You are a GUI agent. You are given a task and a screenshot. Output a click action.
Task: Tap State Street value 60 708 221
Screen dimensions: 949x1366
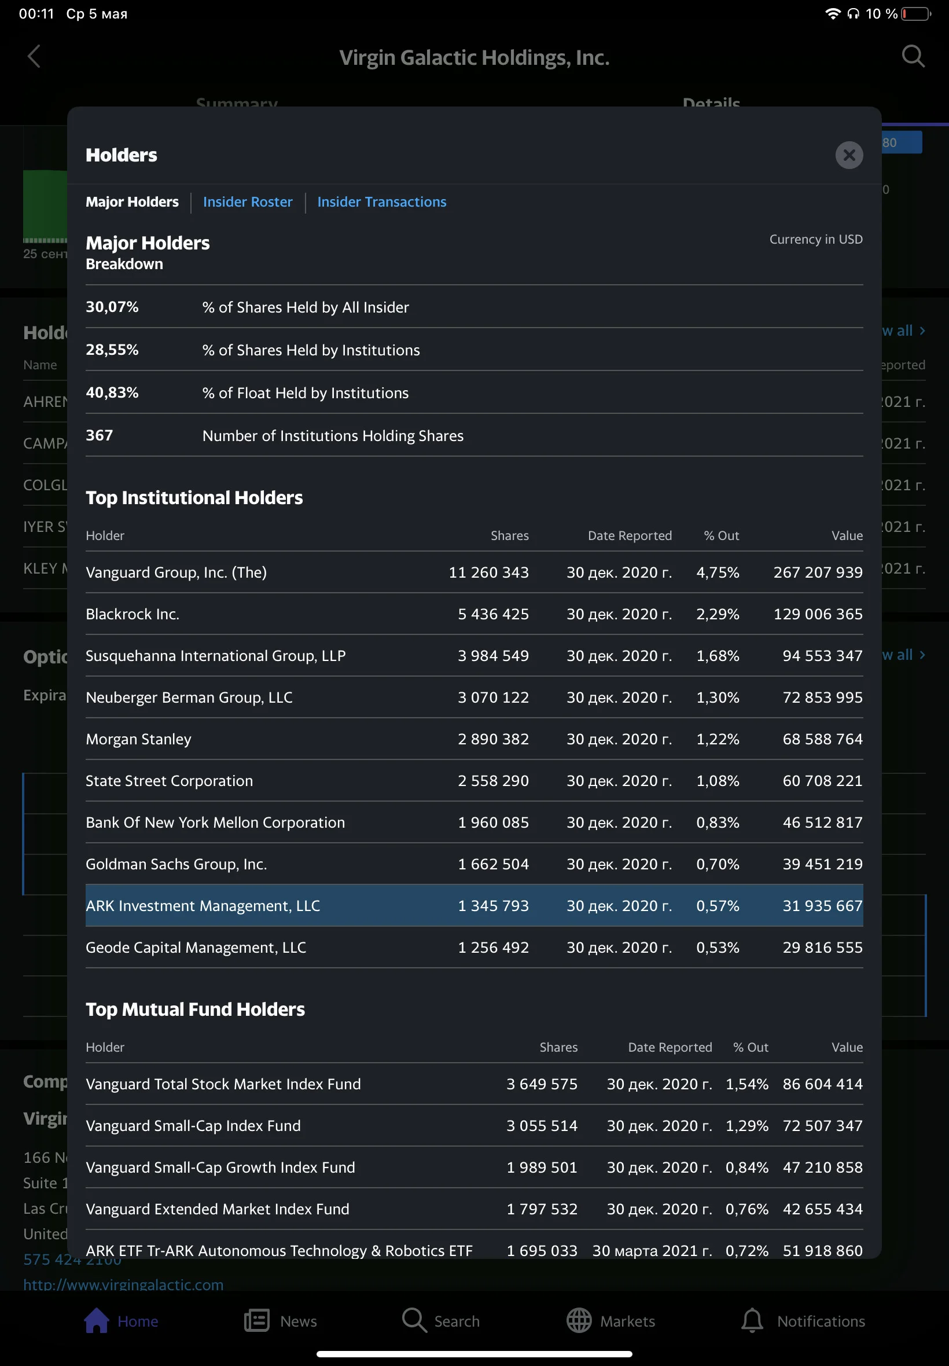pos(822,780)
